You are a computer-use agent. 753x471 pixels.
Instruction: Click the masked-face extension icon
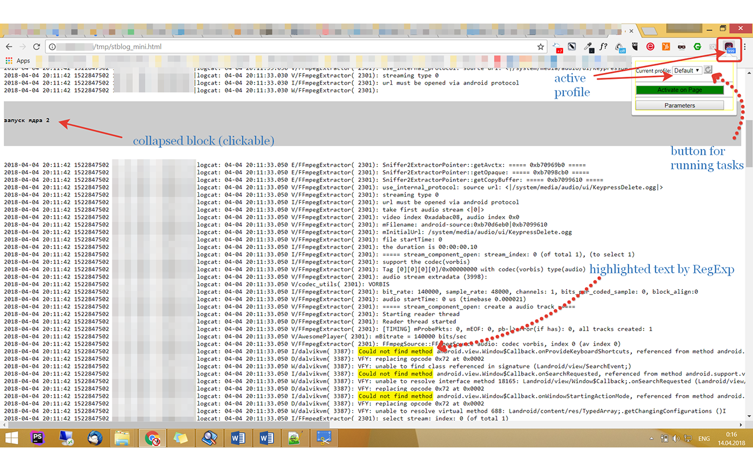(681, 47)
